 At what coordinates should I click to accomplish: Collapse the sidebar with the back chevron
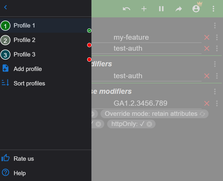pyautogui.click(x=6, y=8)
